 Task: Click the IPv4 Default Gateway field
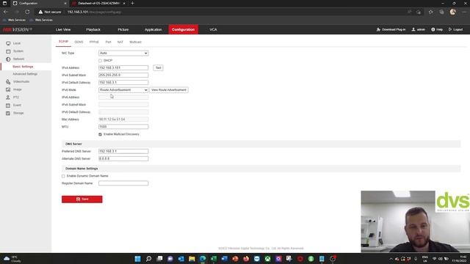[x=123, y=83]
